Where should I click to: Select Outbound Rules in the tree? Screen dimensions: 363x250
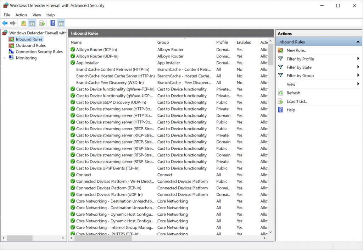[x=30, y=45]
